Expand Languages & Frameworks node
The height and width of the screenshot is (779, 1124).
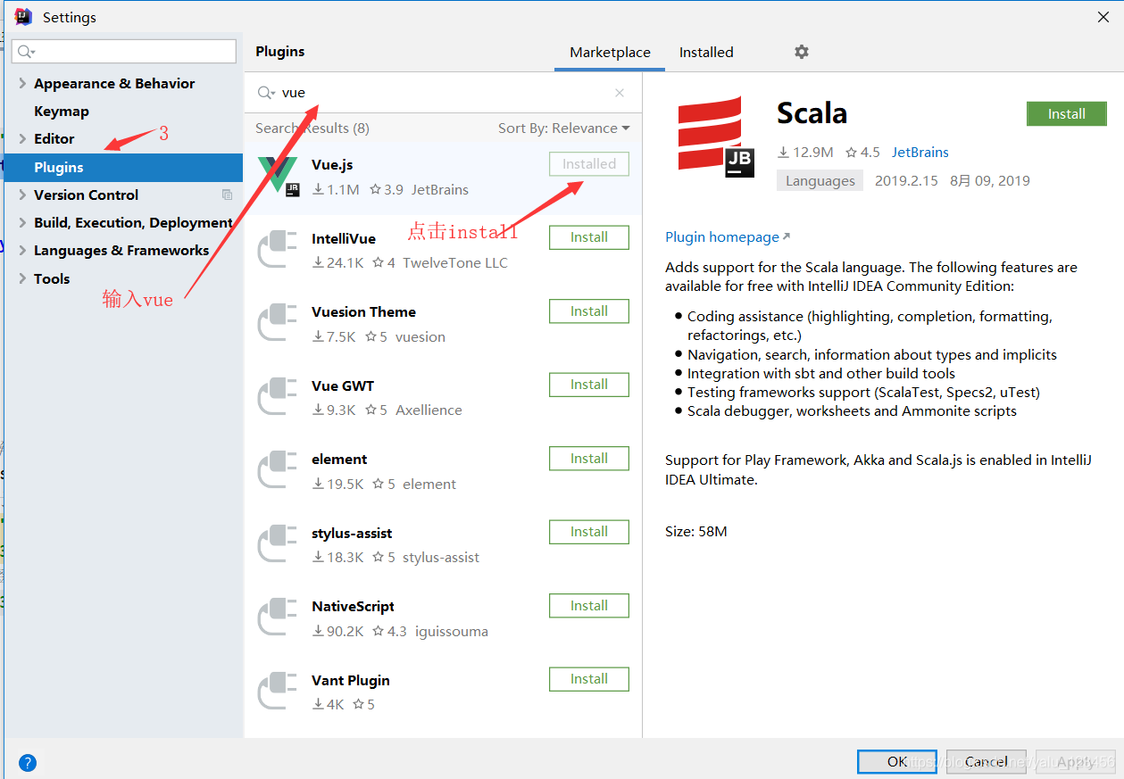22,250
